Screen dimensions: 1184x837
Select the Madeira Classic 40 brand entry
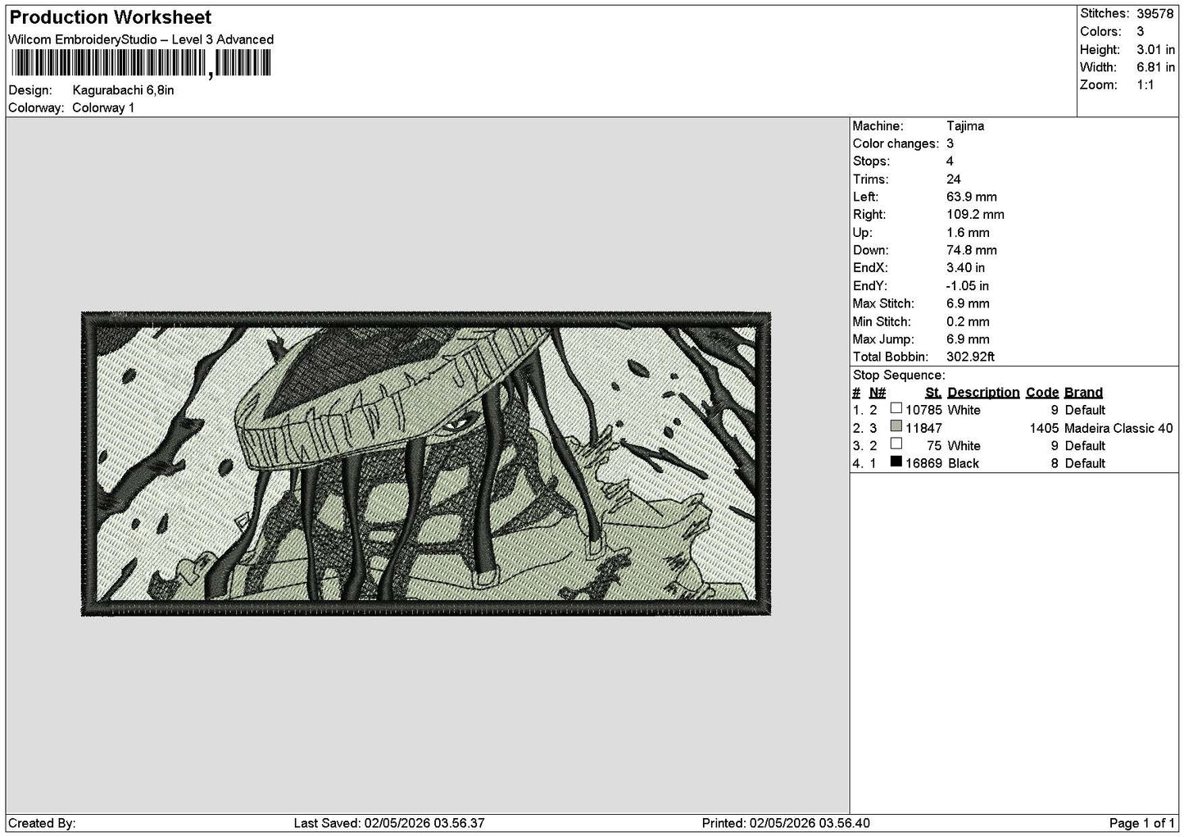click(x=1118, y=428)
